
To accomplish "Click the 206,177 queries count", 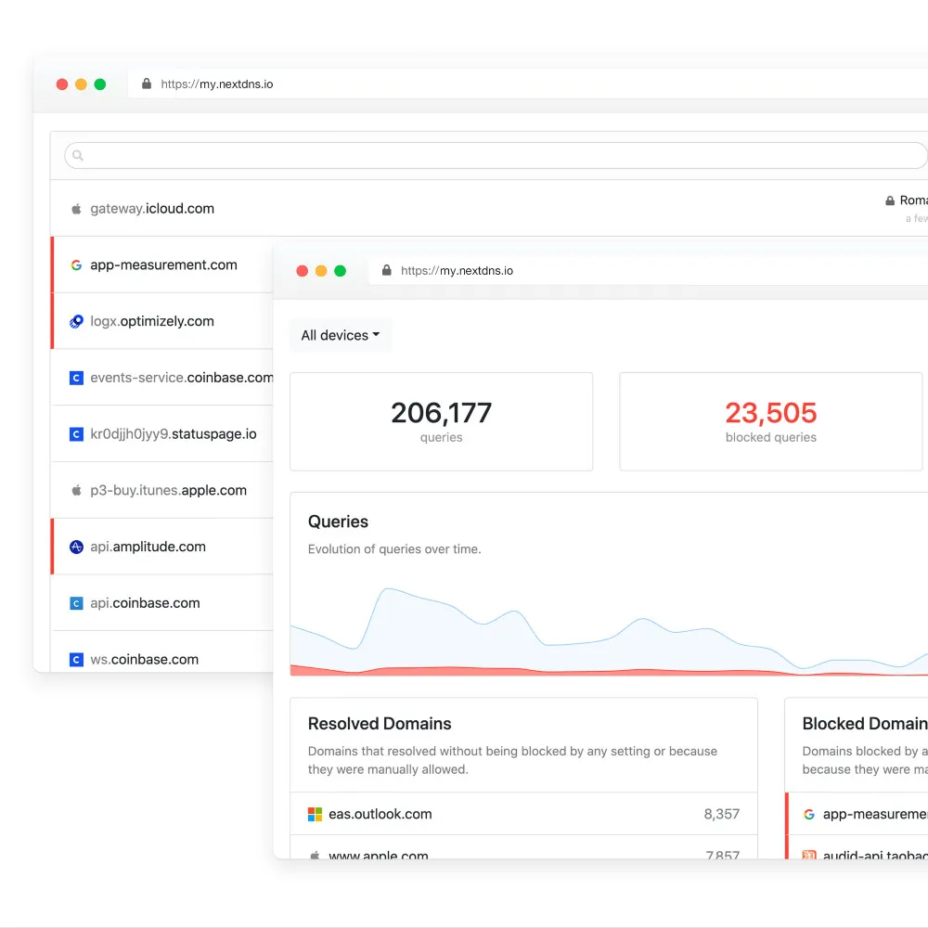I will (441, 413).
